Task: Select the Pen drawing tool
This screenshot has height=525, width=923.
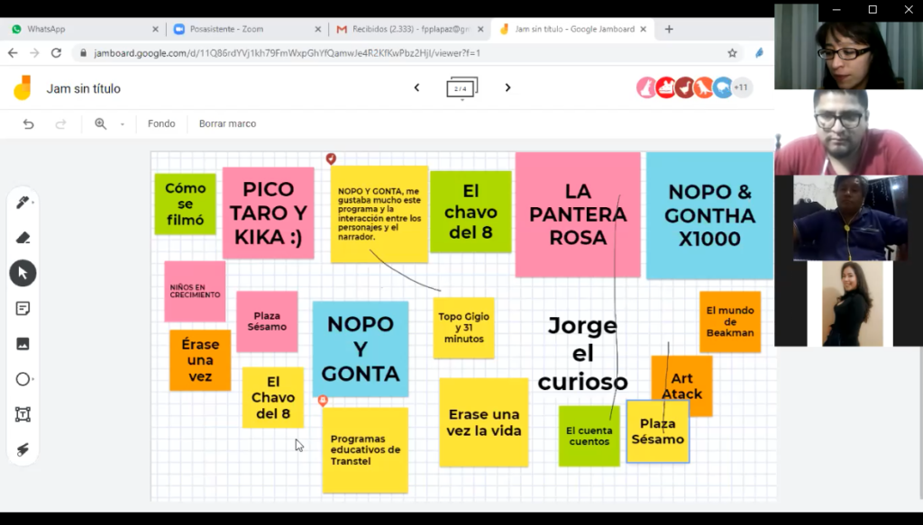Action: [x=23, y=203]
